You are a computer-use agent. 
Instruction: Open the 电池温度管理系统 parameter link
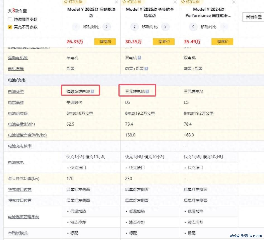[x=24, y=217]
